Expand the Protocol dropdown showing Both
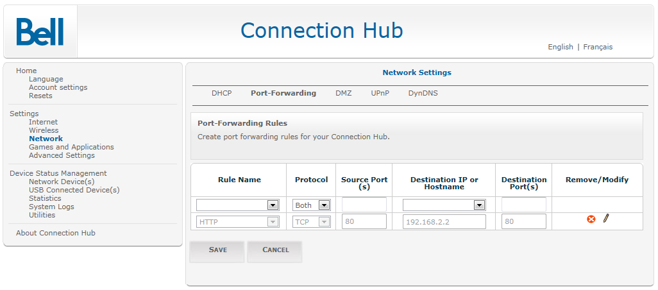The width and height of the screenshot is (658, 290). tap(312, 205)
